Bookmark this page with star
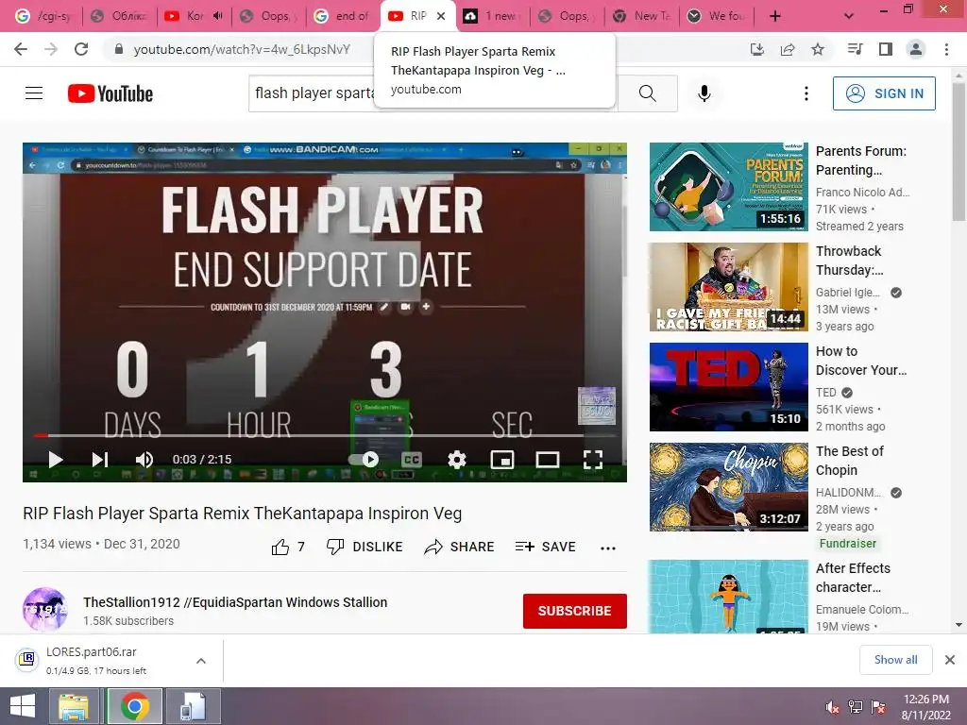The image size is (967, 725). [x=817, y=49]
